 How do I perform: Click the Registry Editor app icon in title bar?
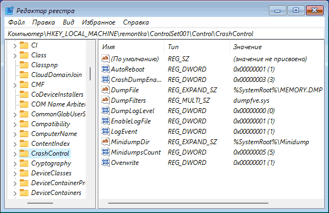click(9, 11)
